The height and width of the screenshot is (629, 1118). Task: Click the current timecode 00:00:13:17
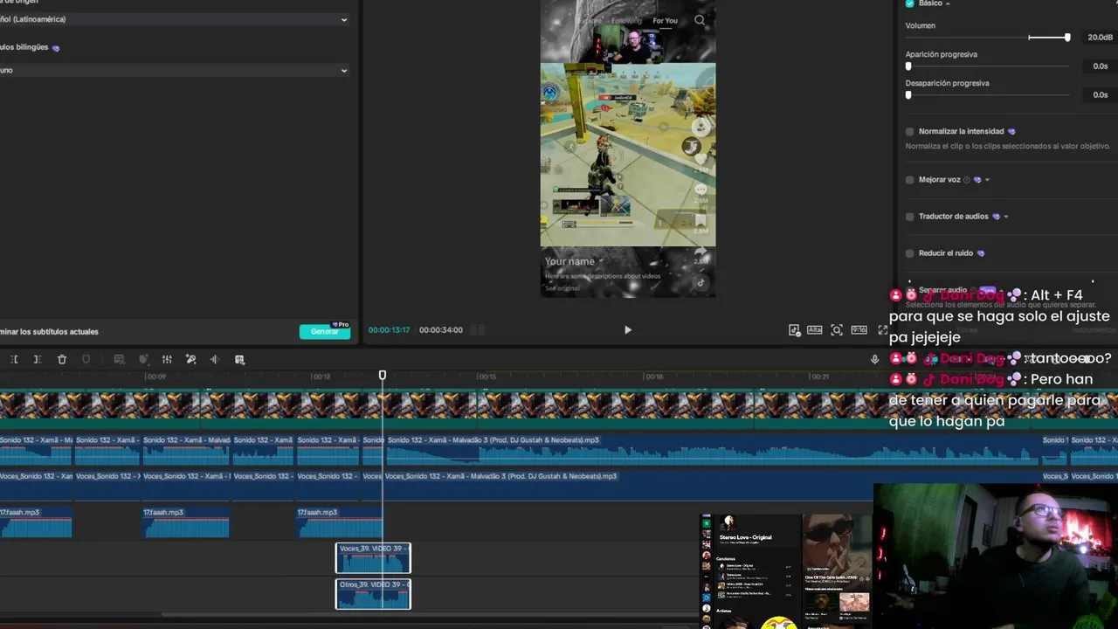click(x=389, y=330)
